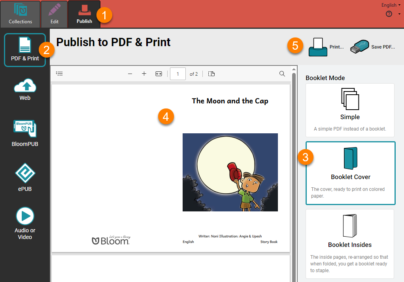This screenshot has height=282, width=404.
Task: Click the page number input field
Action: 178,74
